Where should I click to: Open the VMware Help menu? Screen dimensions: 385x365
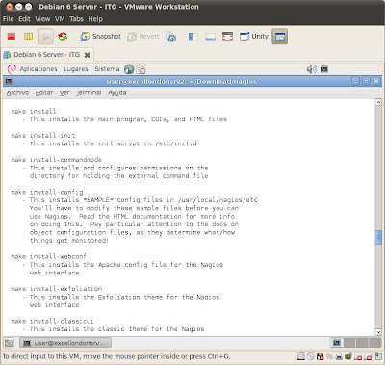point(95,19)
